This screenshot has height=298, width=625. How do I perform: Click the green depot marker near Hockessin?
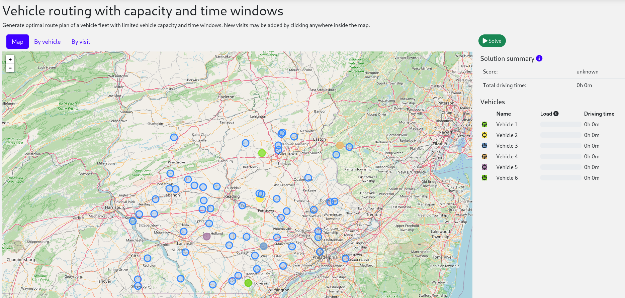[248, 283]
